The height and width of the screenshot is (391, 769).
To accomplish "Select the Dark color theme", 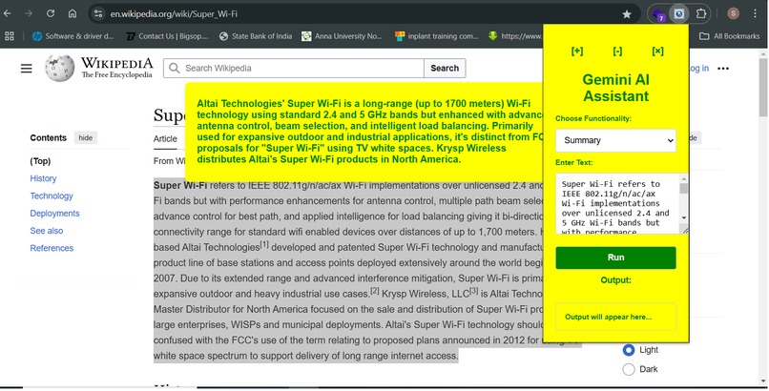I will [628, 369].
